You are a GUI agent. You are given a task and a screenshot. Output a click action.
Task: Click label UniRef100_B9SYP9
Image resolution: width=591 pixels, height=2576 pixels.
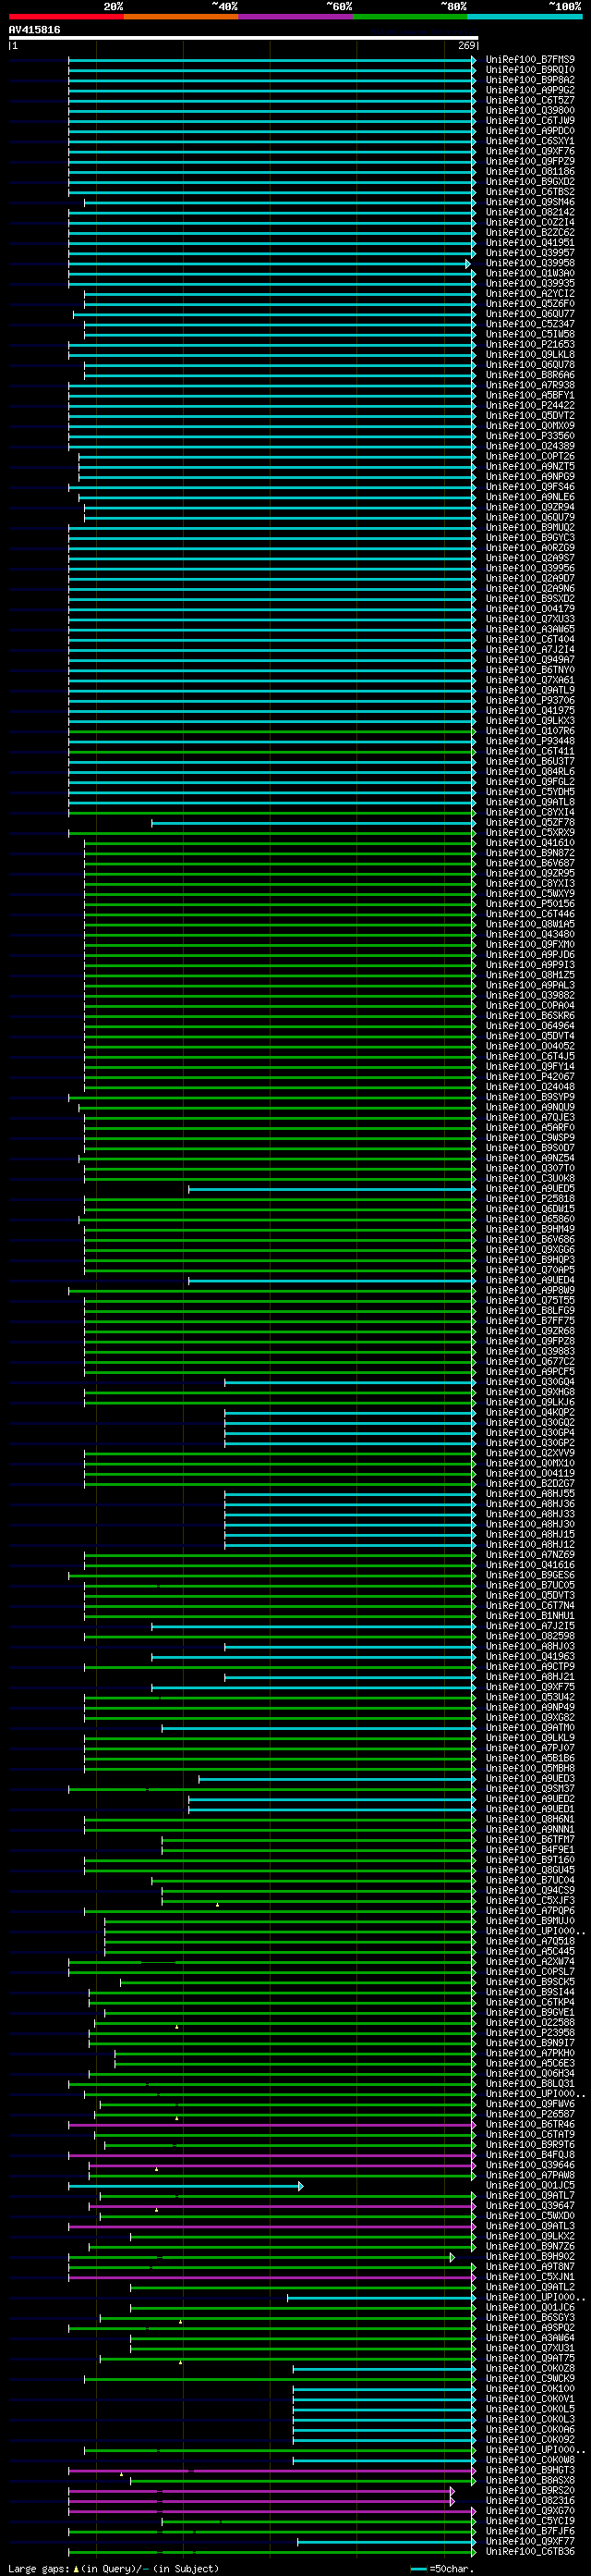[530, 1097]
